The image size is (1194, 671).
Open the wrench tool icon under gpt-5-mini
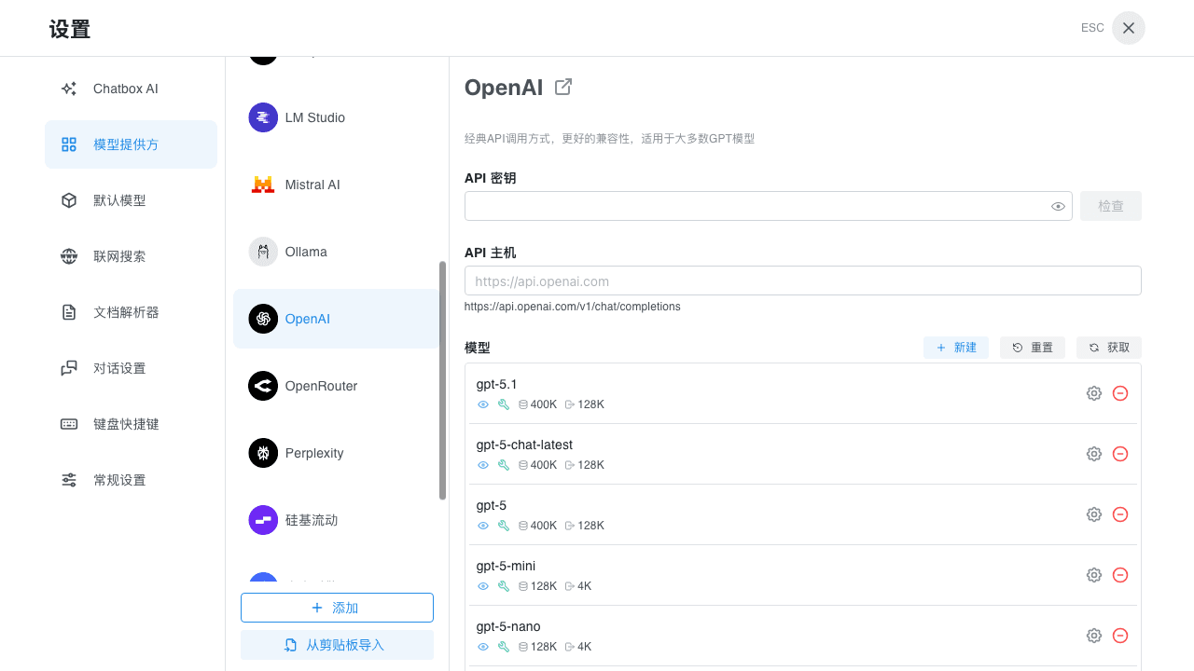[504, 586]
